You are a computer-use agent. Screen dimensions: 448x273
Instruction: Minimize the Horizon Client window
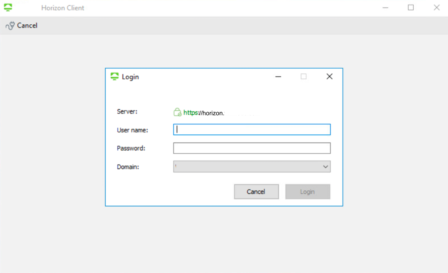tap(385, 7)
